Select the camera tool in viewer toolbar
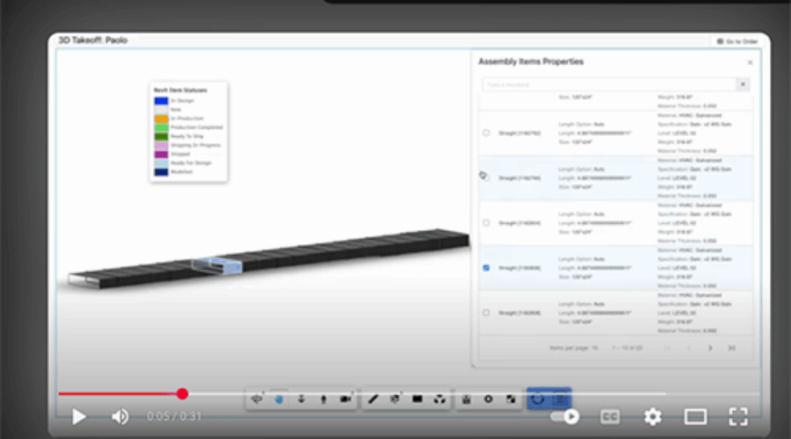 click(345, 399)
